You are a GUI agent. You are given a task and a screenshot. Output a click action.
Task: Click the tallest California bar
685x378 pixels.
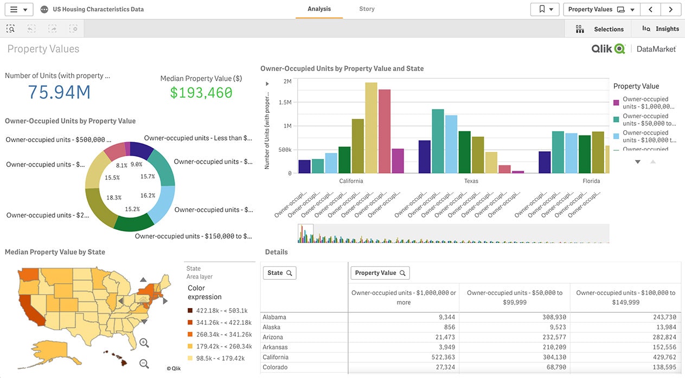click(371, 128)
